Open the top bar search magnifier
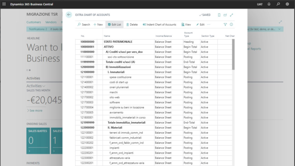 point(278,4)
